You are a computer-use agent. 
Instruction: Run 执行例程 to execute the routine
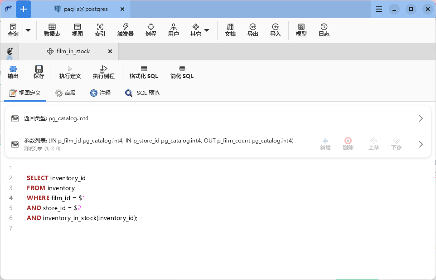click(104, 72)
